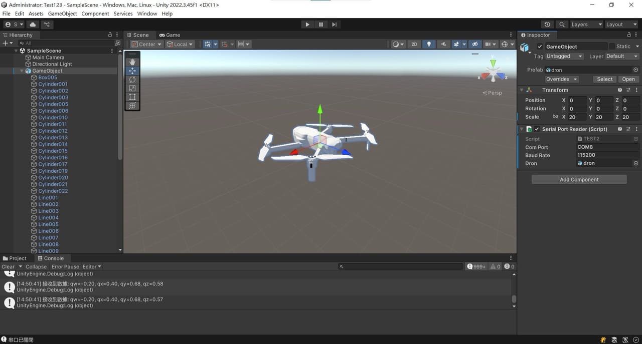Click the Clear console button
The width and height of the screenshot is (642, 344).
click(8, 267)
